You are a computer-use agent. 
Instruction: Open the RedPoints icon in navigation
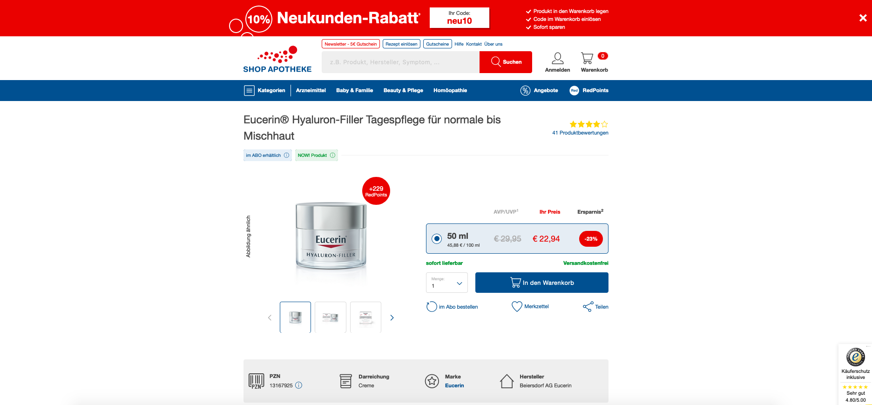(x=574, y=91)
